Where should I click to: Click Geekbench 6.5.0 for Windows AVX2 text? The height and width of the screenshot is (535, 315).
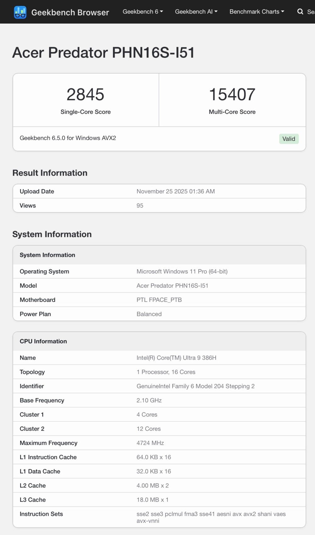(68, 138)
